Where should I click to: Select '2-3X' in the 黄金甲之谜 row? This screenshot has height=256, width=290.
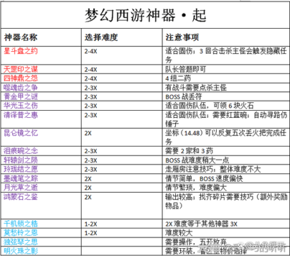(x=90, y=97)
